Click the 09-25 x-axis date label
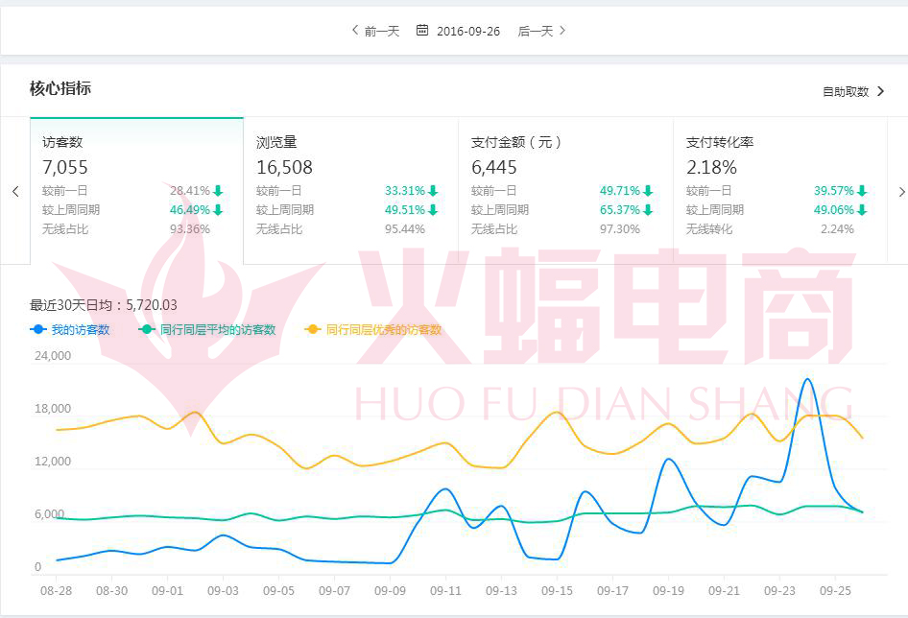 pyautogui.click(x=835, y=591)
